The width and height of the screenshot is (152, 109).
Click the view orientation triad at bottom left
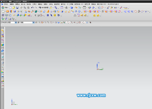point(14,102)
